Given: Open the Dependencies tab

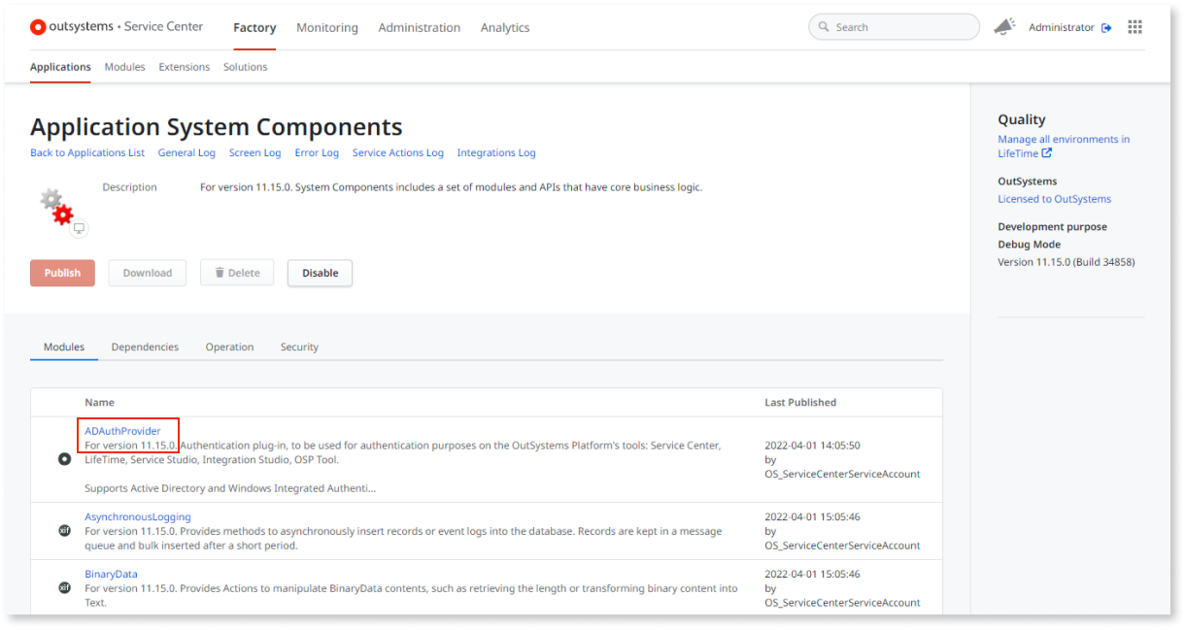Looking at the screenshot, I should click(145, 347).
